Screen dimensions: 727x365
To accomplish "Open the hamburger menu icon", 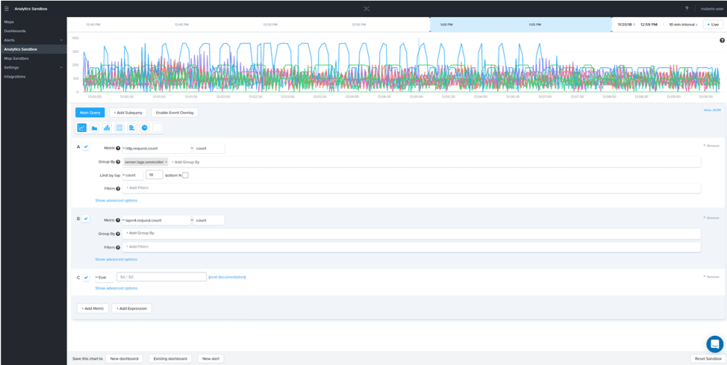I will [7, 9].
